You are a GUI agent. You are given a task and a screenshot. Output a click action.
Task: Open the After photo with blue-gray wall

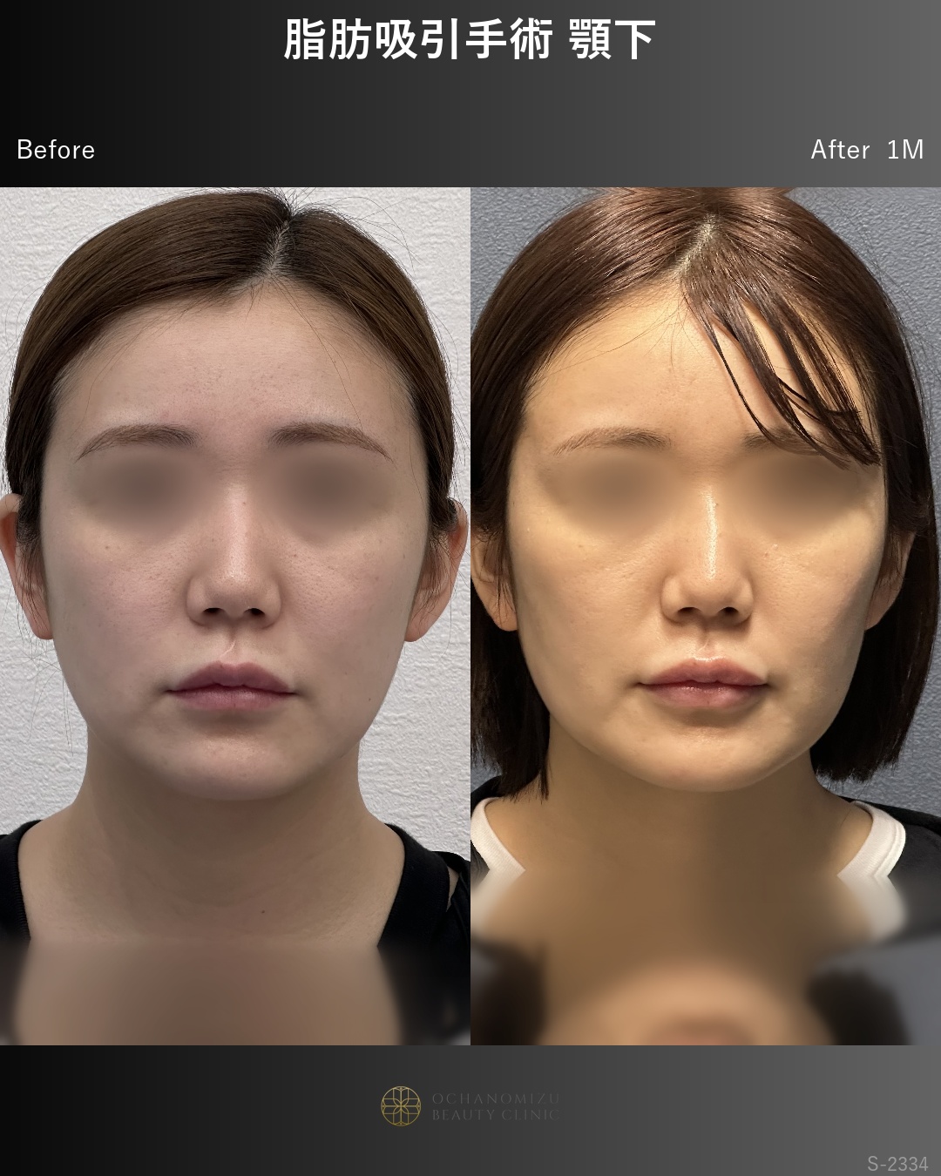pos(706,616)
